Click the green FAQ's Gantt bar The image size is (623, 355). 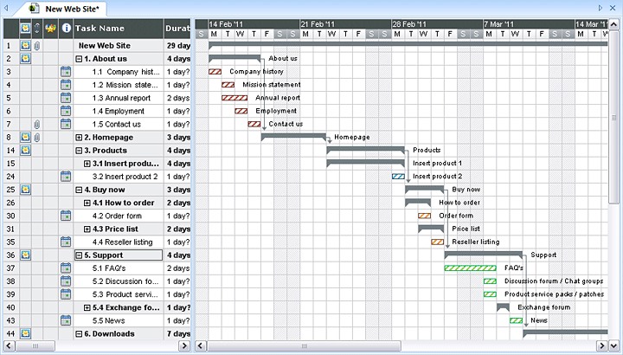coord(470,268)
